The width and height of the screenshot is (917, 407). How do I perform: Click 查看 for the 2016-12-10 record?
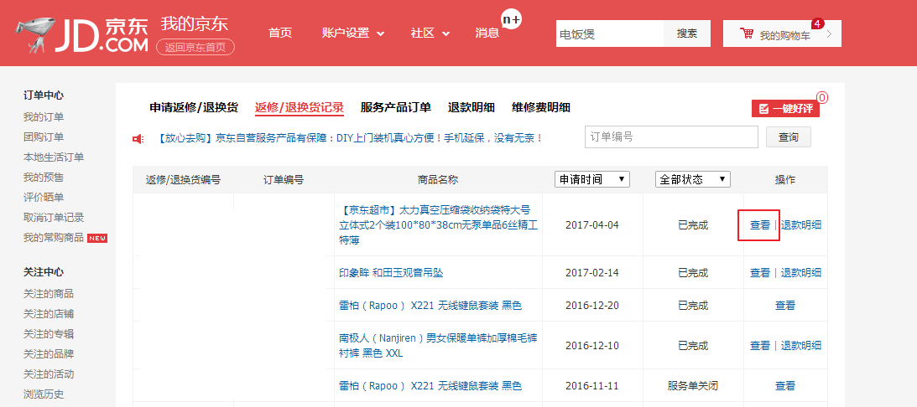759,346
